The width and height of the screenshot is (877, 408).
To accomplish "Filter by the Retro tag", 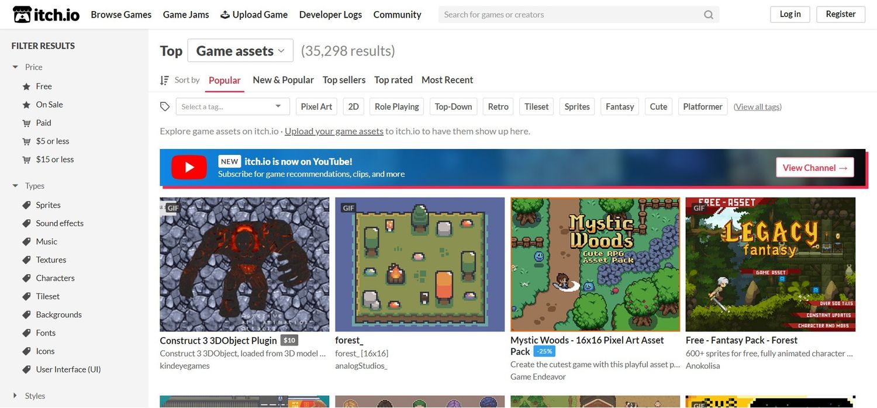I will pos(498,106).
